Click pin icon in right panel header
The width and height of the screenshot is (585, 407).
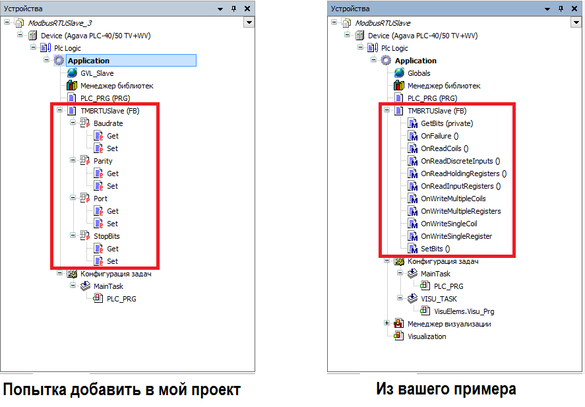coord(561,9)
